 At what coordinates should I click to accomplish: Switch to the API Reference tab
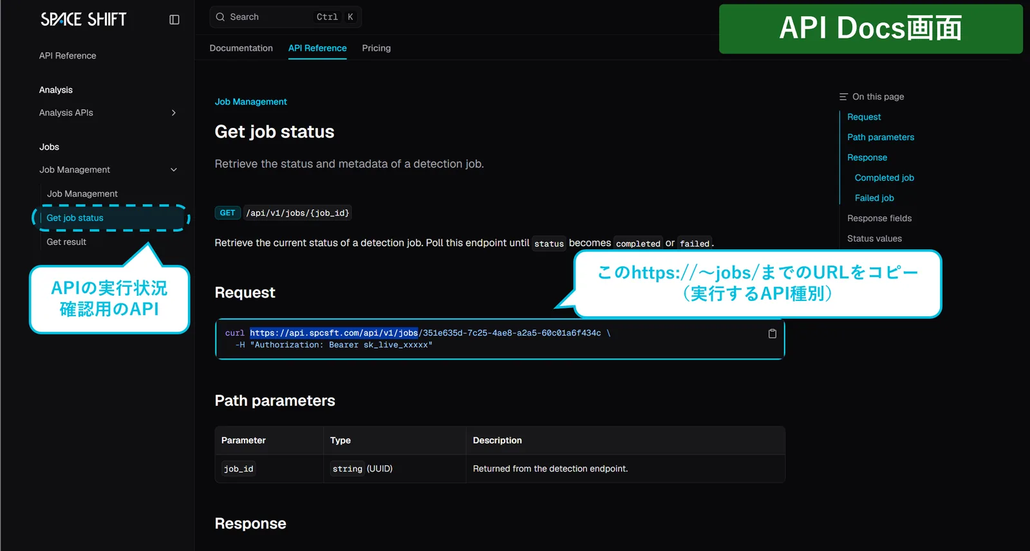coord(317,48)
